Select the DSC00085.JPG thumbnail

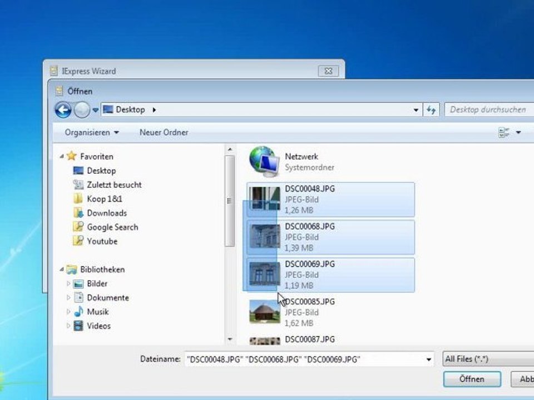(x=265, y=312)
